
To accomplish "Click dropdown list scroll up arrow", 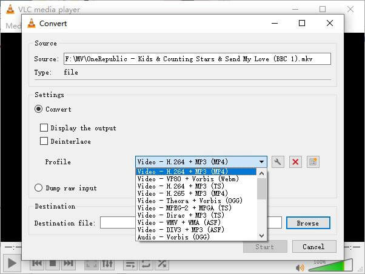I will 261,173.
